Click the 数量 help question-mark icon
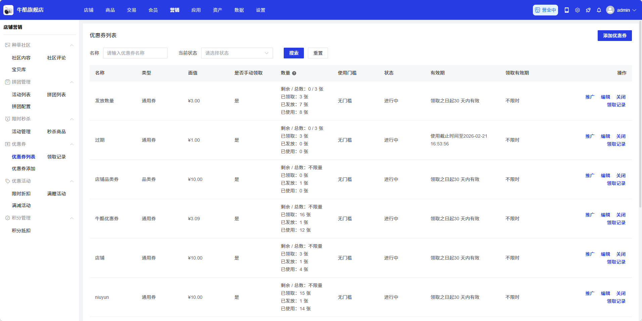The image size is (642, 321). [x=294, y=73]
